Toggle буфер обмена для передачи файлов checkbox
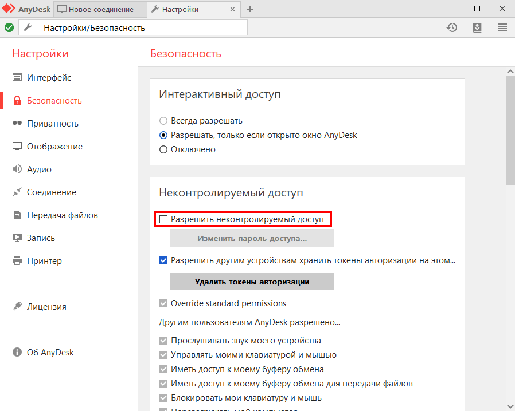515x411 pixels. (163, 384)
